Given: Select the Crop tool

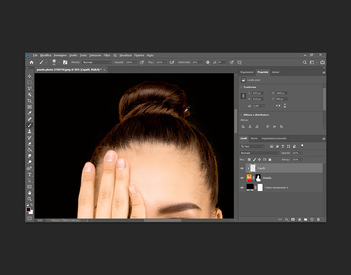Looking at the screenshot, I should pos(30,101).
